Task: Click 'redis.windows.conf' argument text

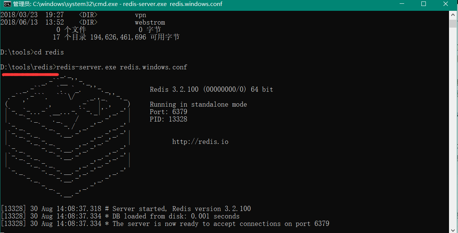Action: [154, 67]
